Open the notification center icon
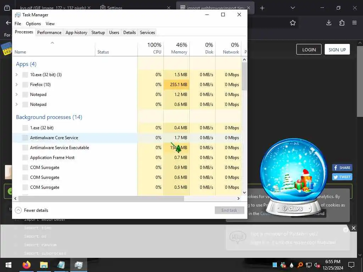The height and width of the screenshot is (272, 363). [x=351, y=265]
